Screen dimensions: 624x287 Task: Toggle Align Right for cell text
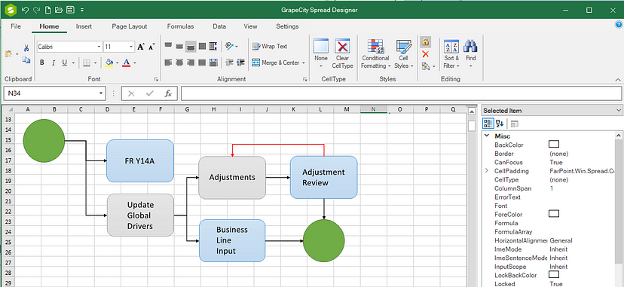pyautogui.click(x=191, y=63)
